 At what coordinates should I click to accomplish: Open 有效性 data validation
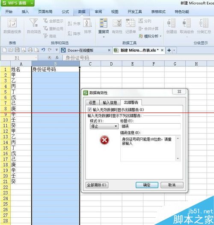[117, 26]
